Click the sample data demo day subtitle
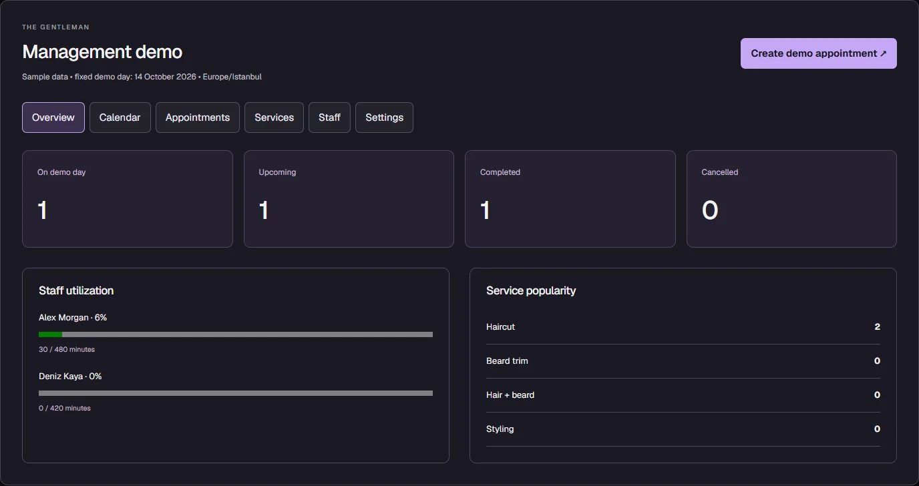This screenshot has height=486, width=919. (142, 77)
